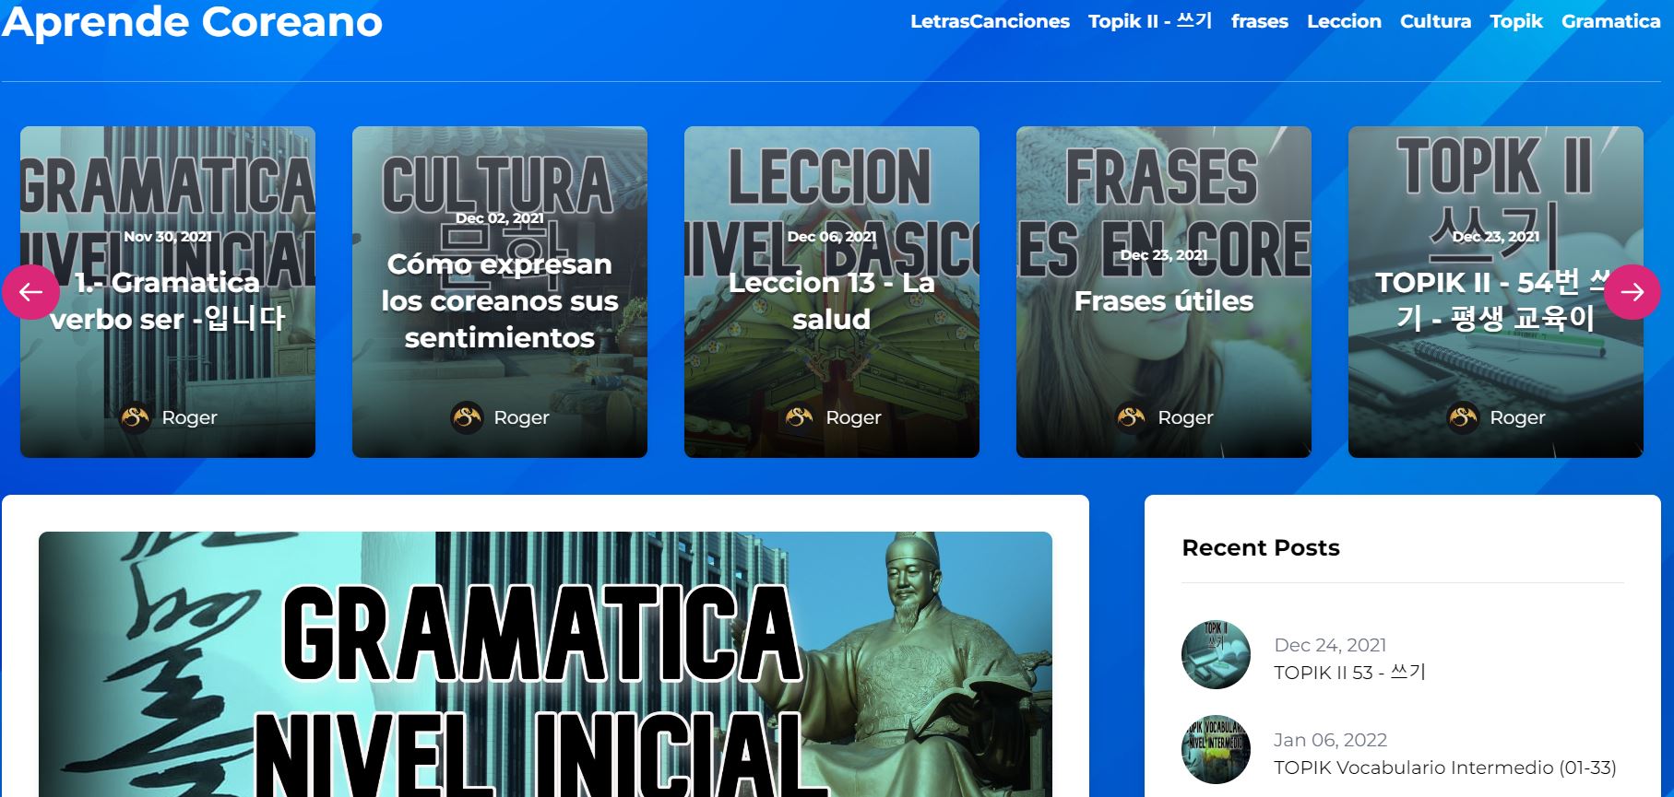This screenshot has width=1674, height=797.
Task: Open the Frases útiles post
Action: point(1164,301)
